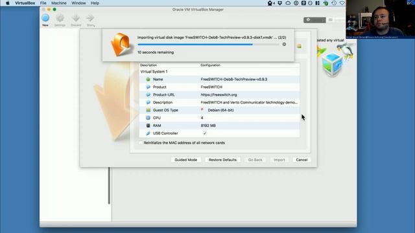Enable Reinitialize the MAC address checkbox
Viewport: 415px width, 233px height.
click(141, 143)
